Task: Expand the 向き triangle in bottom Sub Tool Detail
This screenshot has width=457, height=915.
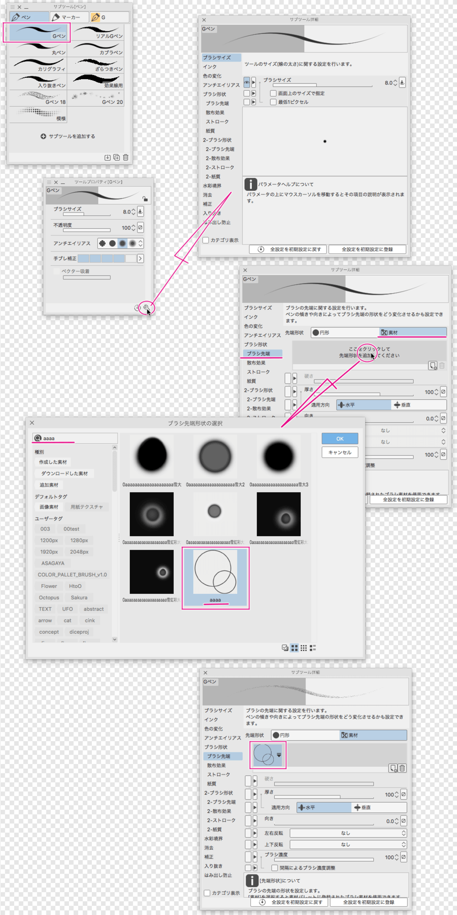Action: coord(255,821)
